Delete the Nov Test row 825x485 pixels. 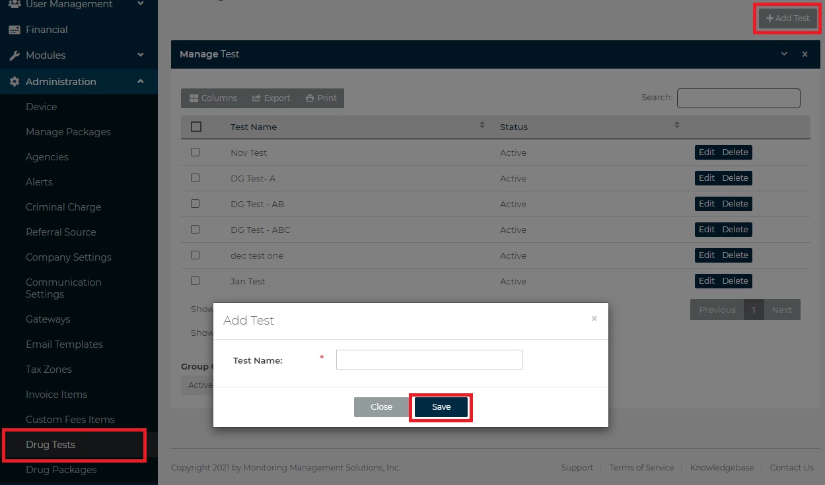[735, 152]
